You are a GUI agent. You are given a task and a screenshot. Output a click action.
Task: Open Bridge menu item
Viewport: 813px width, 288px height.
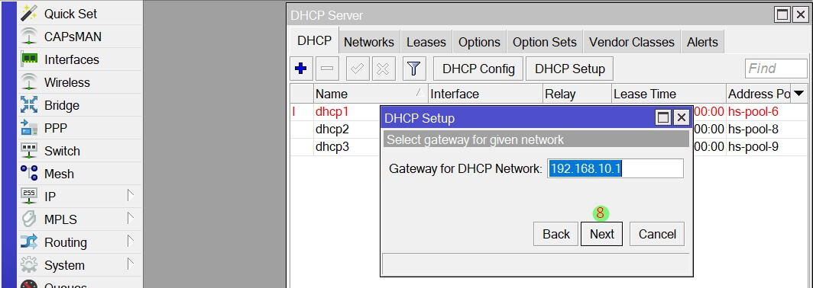(x=79, y=105)
